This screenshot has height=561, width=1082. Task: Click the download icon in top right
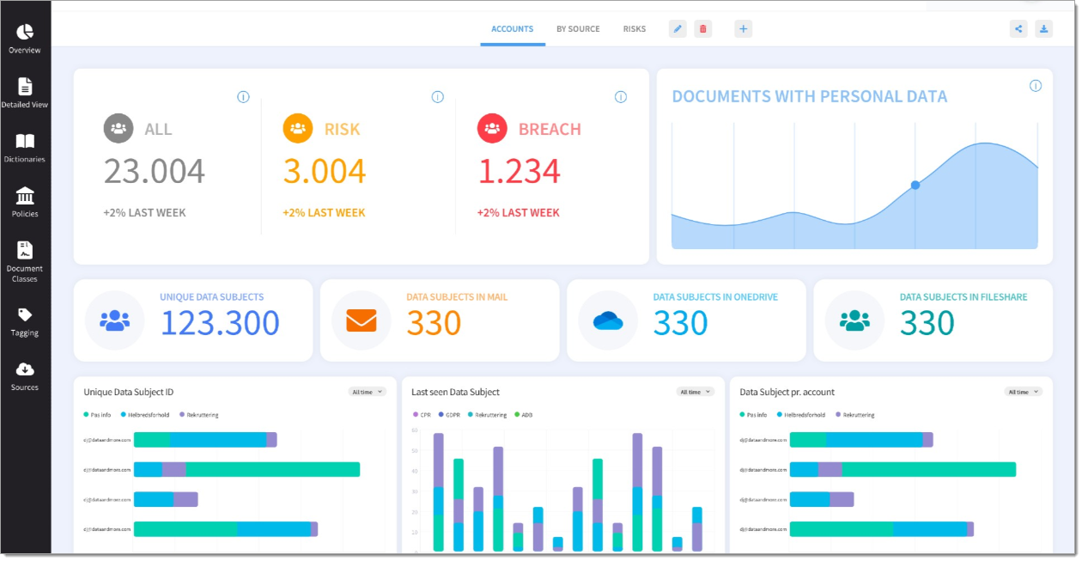tap(1044, 29)
